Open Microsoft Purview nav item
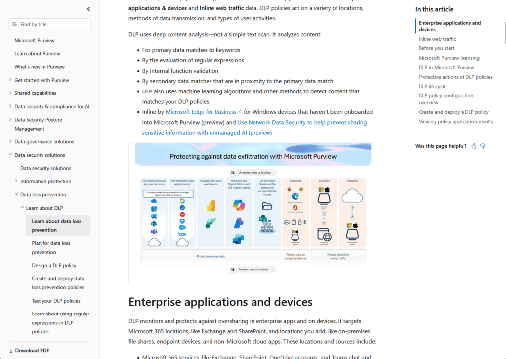 coord(35,41)
